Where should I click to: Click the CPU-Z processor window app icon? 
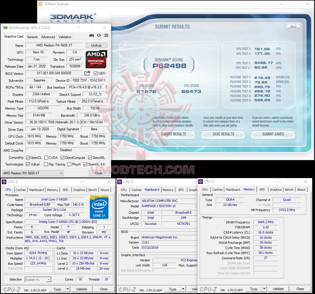[4, 182]
